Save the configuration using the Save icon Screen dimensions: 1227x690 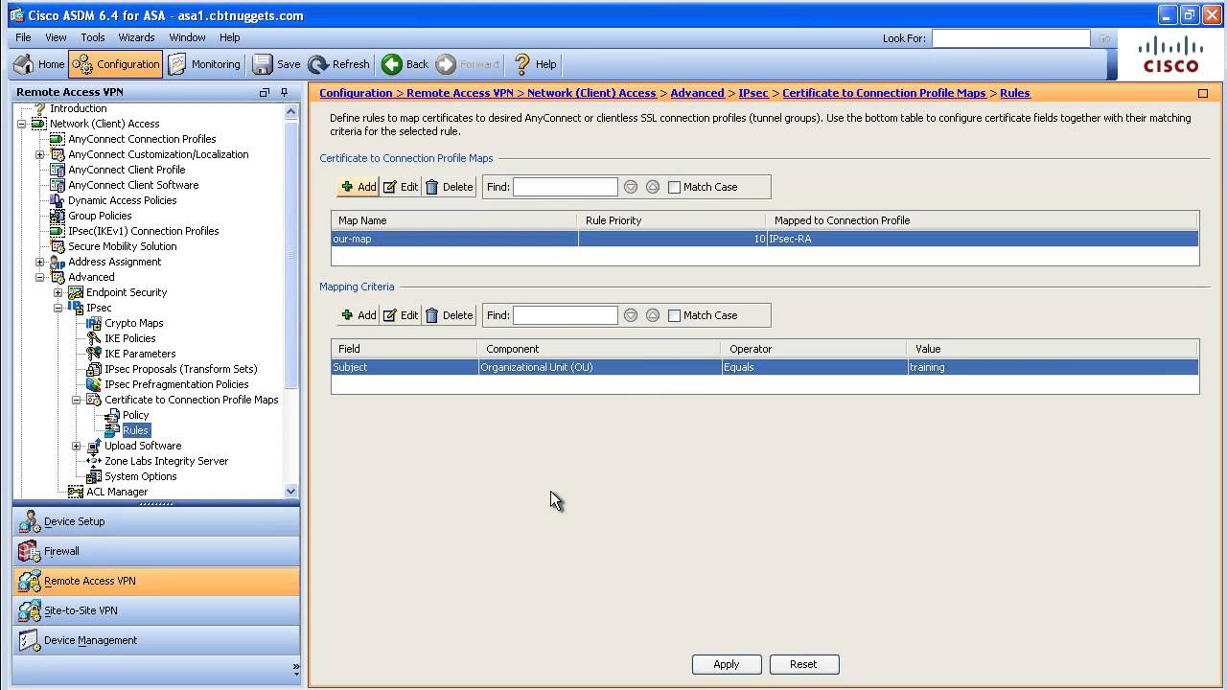276,64
